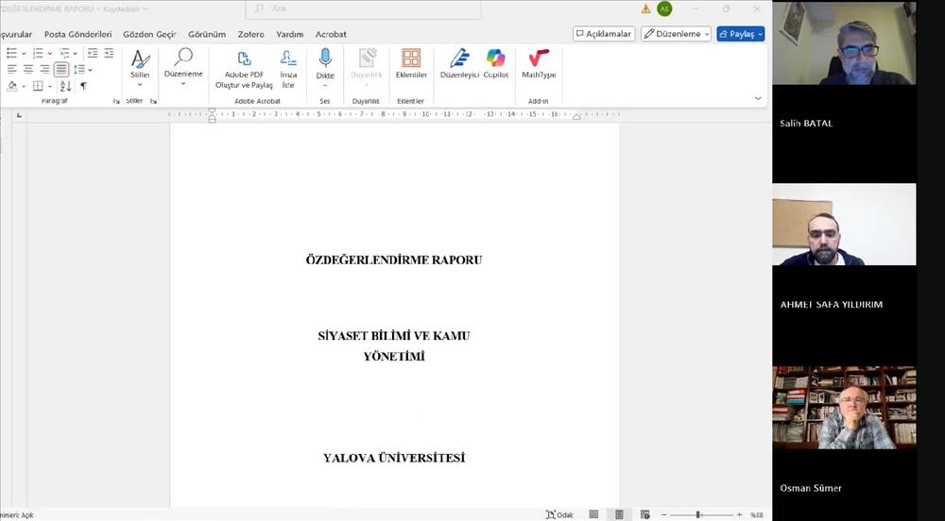Image resolution: width=945 pixels, height=521 pixels.
Task: Sort paragraphs with the A-Z sort icon
Action: (x=65, y=86)
